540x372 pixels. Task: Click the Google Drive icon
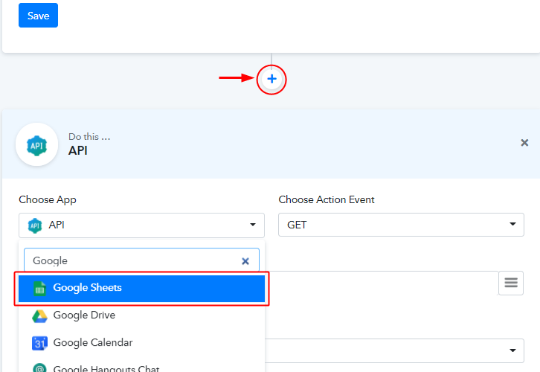(39, 316)
